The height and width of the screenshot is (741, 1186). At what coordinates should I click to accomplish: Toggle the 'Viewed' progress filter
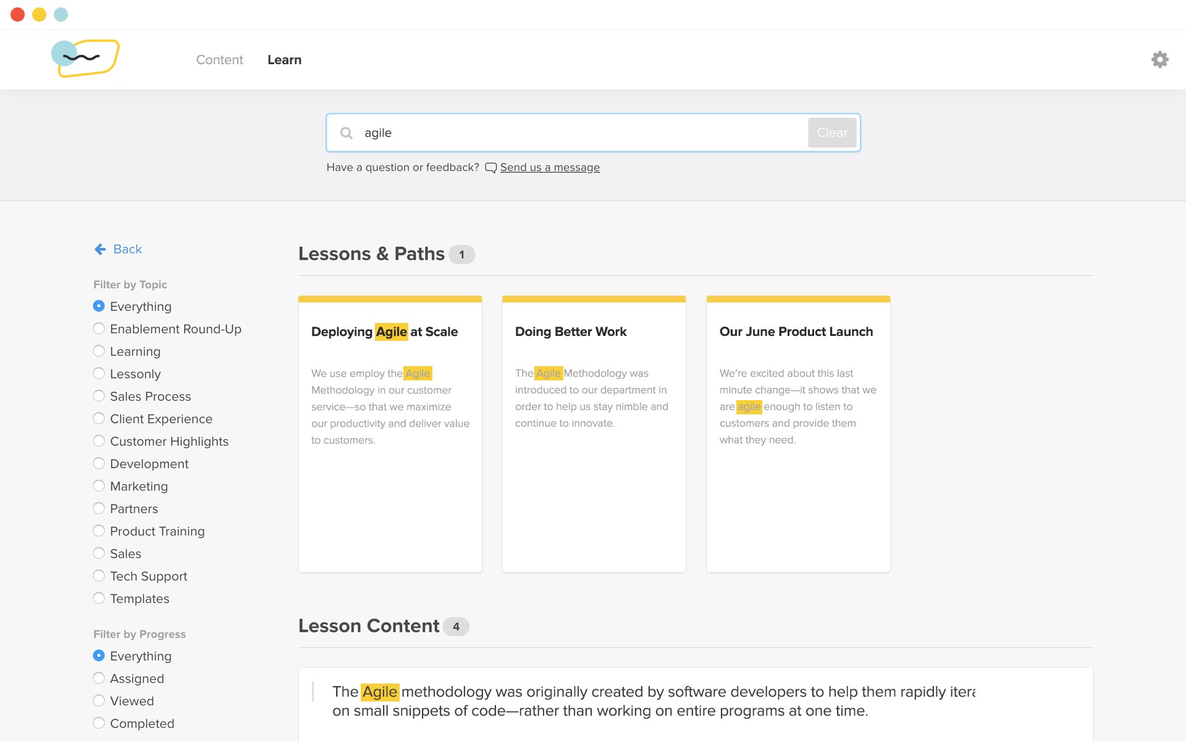98,701
